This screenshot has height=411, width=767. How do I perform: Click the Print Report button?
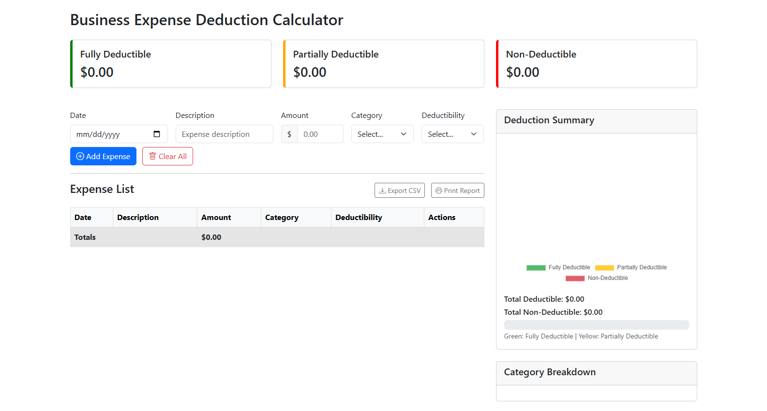tap(458, 191)
